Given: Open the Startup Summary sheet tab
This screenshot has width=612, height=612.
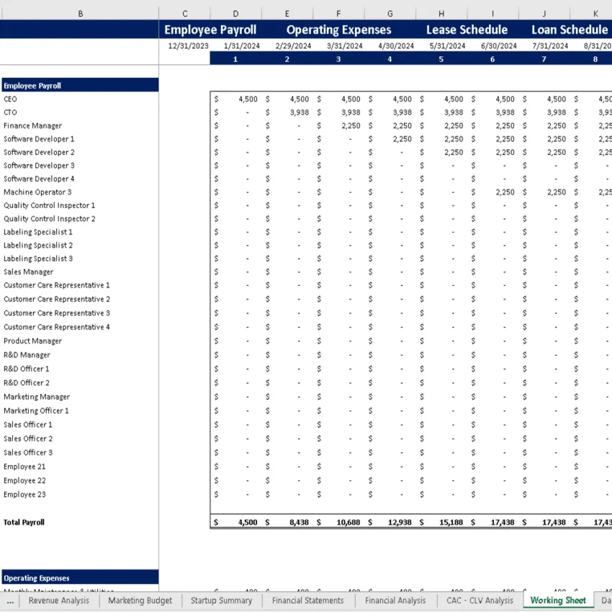Looking at the screenshot, I should pos(221,600).
